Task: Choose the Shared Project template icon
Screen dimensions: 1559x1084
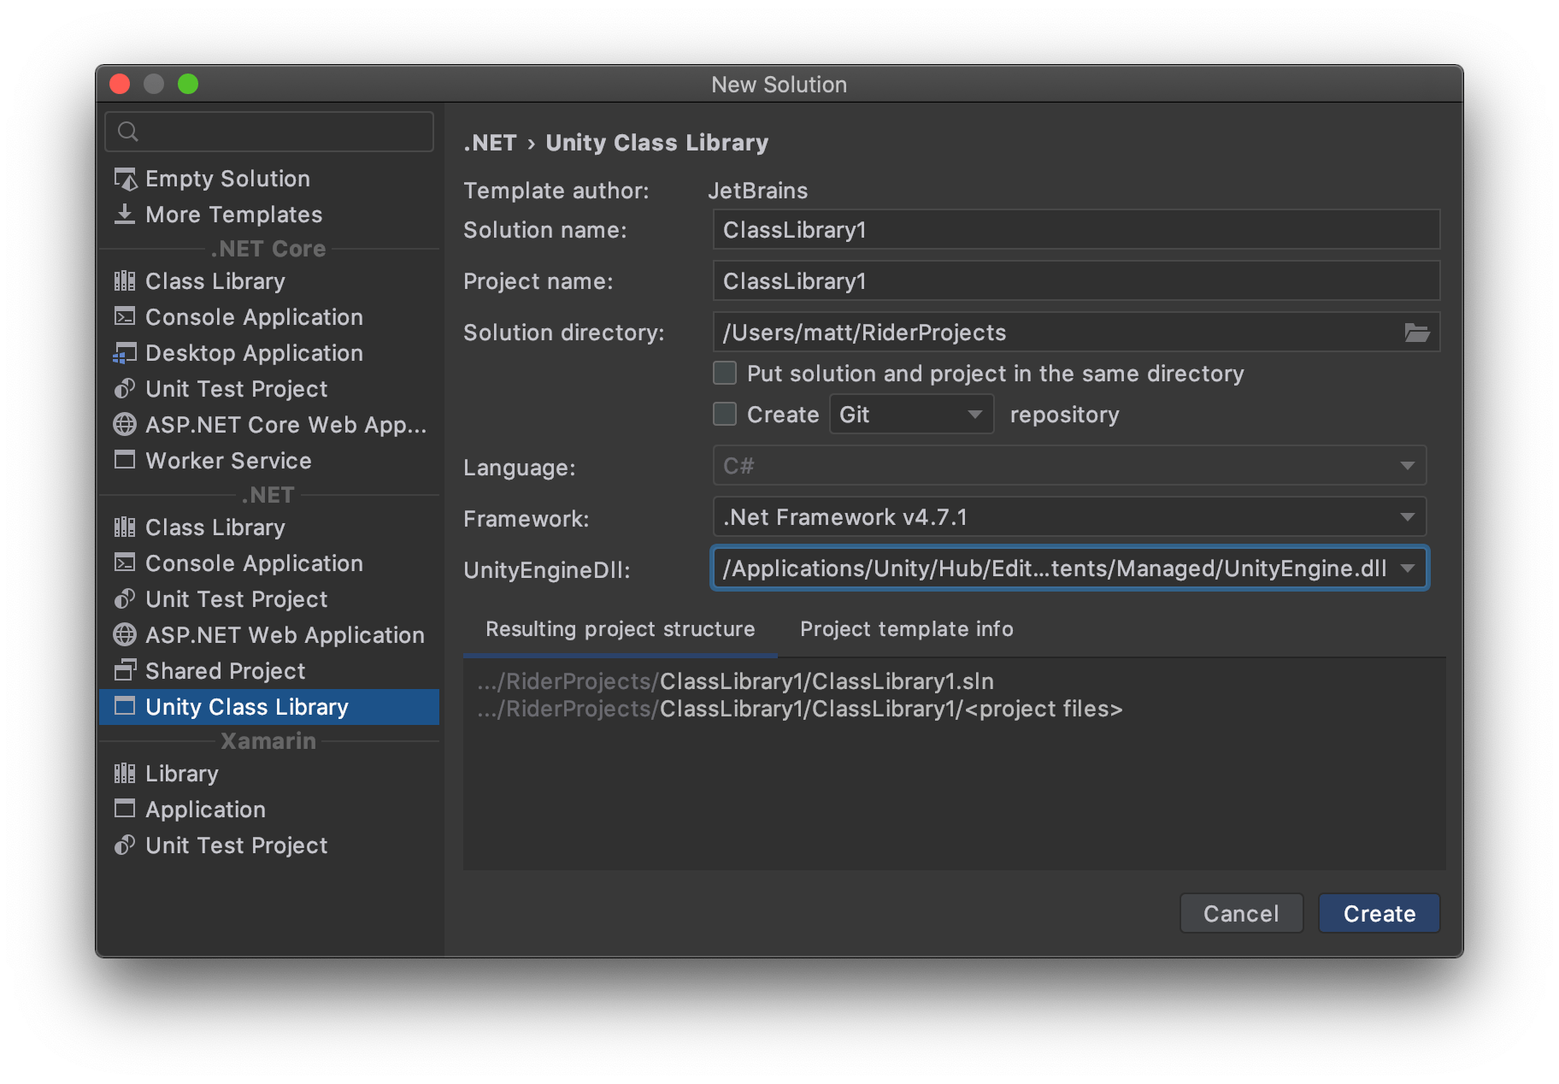Action: coord(126,670)
